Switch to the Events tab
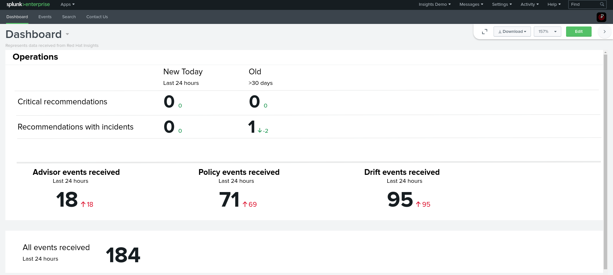The height and width of the screenshot is (275, 613). (x=45, y=17)
